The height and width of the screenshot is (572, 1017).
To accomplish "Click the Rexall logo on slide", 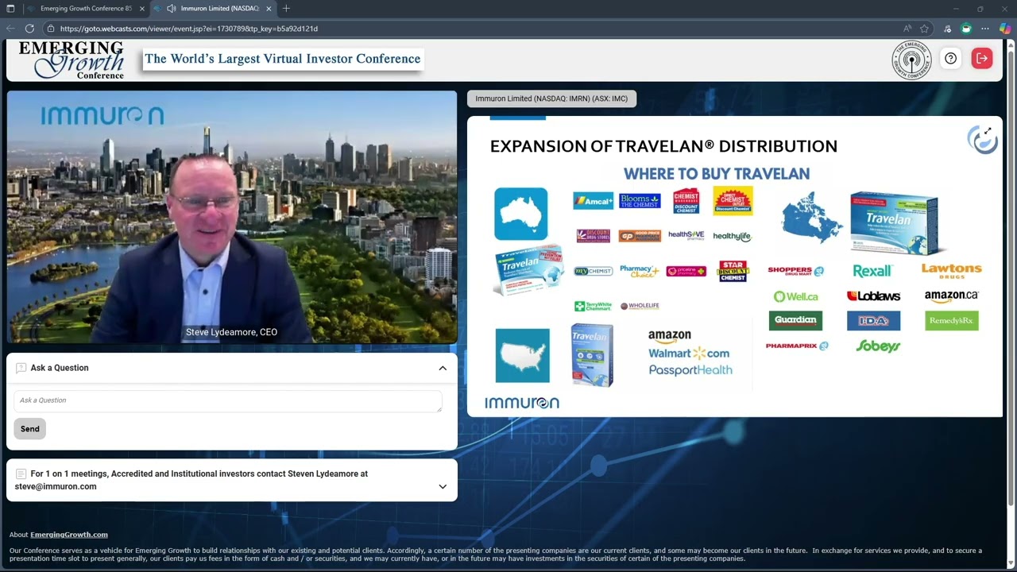I will click(x=872, y=271).
